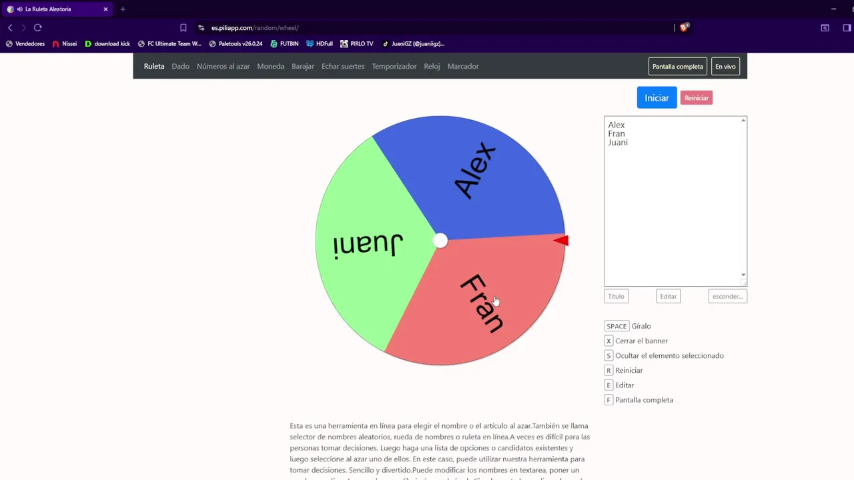Click the names list scrollbar down arrow
Image resolution: width=854 pixels, height=480 pixels.
(743, 275)
